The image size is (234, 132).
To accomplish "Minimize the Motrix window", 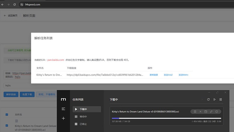I will coord(209,93).
